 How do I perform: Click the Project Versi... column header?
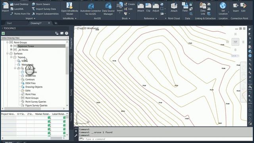8,114
